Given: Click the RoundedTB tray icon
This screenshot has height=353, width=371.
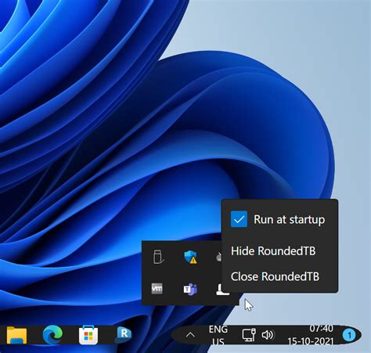Looking at the screenshot, I should point(222,290).
